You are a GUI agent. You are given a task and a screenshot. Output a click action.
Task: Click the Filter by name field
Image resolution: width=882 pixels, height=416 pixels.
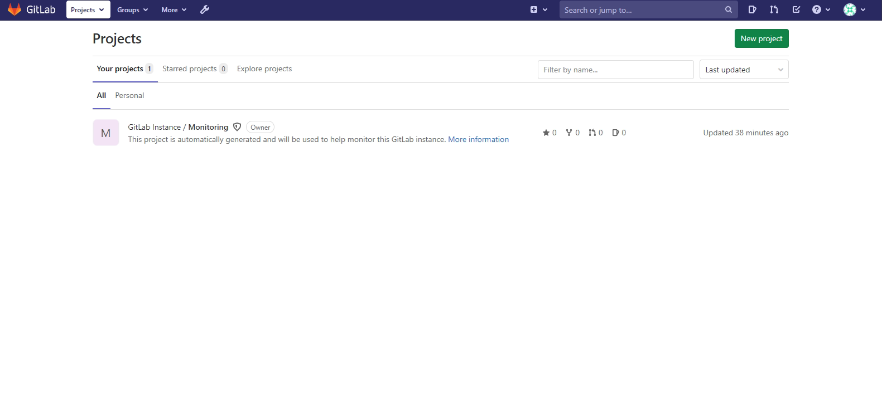(x=615, y=70)
